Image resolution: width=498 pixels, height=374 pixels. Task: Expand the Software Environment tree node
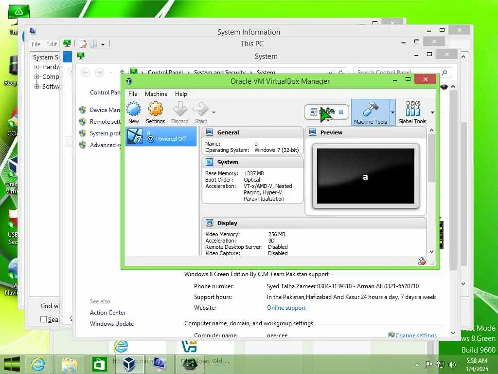tap(37, 86)
